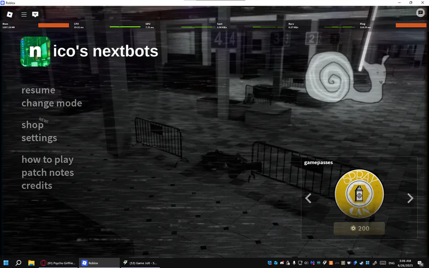The width and height of the screenshot is (429, 268).
Task: Open the Roblox logo menu
Action: click(x=10, y=14)
